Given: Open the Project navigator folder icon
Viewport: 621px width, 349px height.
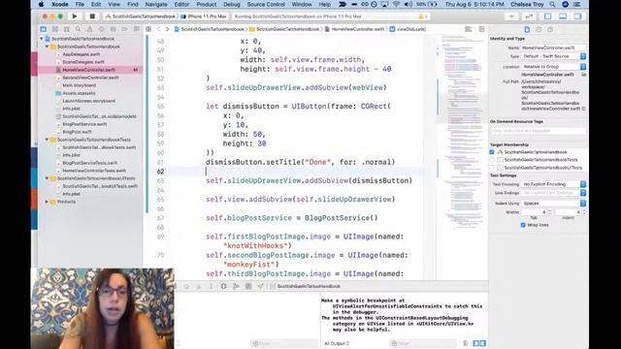Looking at the screenshot, I should click(44, 29).
